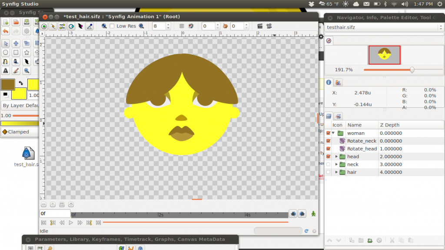Select the Scale tool
The width and height of the screenshot is (445, 250).
point(27,43)
